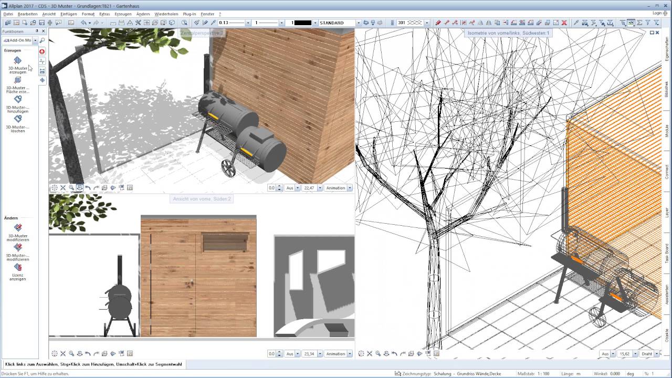Click the navigation mode icon in perspective viewport toolbar
672x378 pixels.
[79, 187]
